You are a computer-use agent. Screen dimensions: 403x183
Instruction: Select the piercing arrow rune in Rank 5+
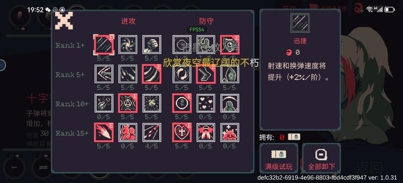point(104,74)
